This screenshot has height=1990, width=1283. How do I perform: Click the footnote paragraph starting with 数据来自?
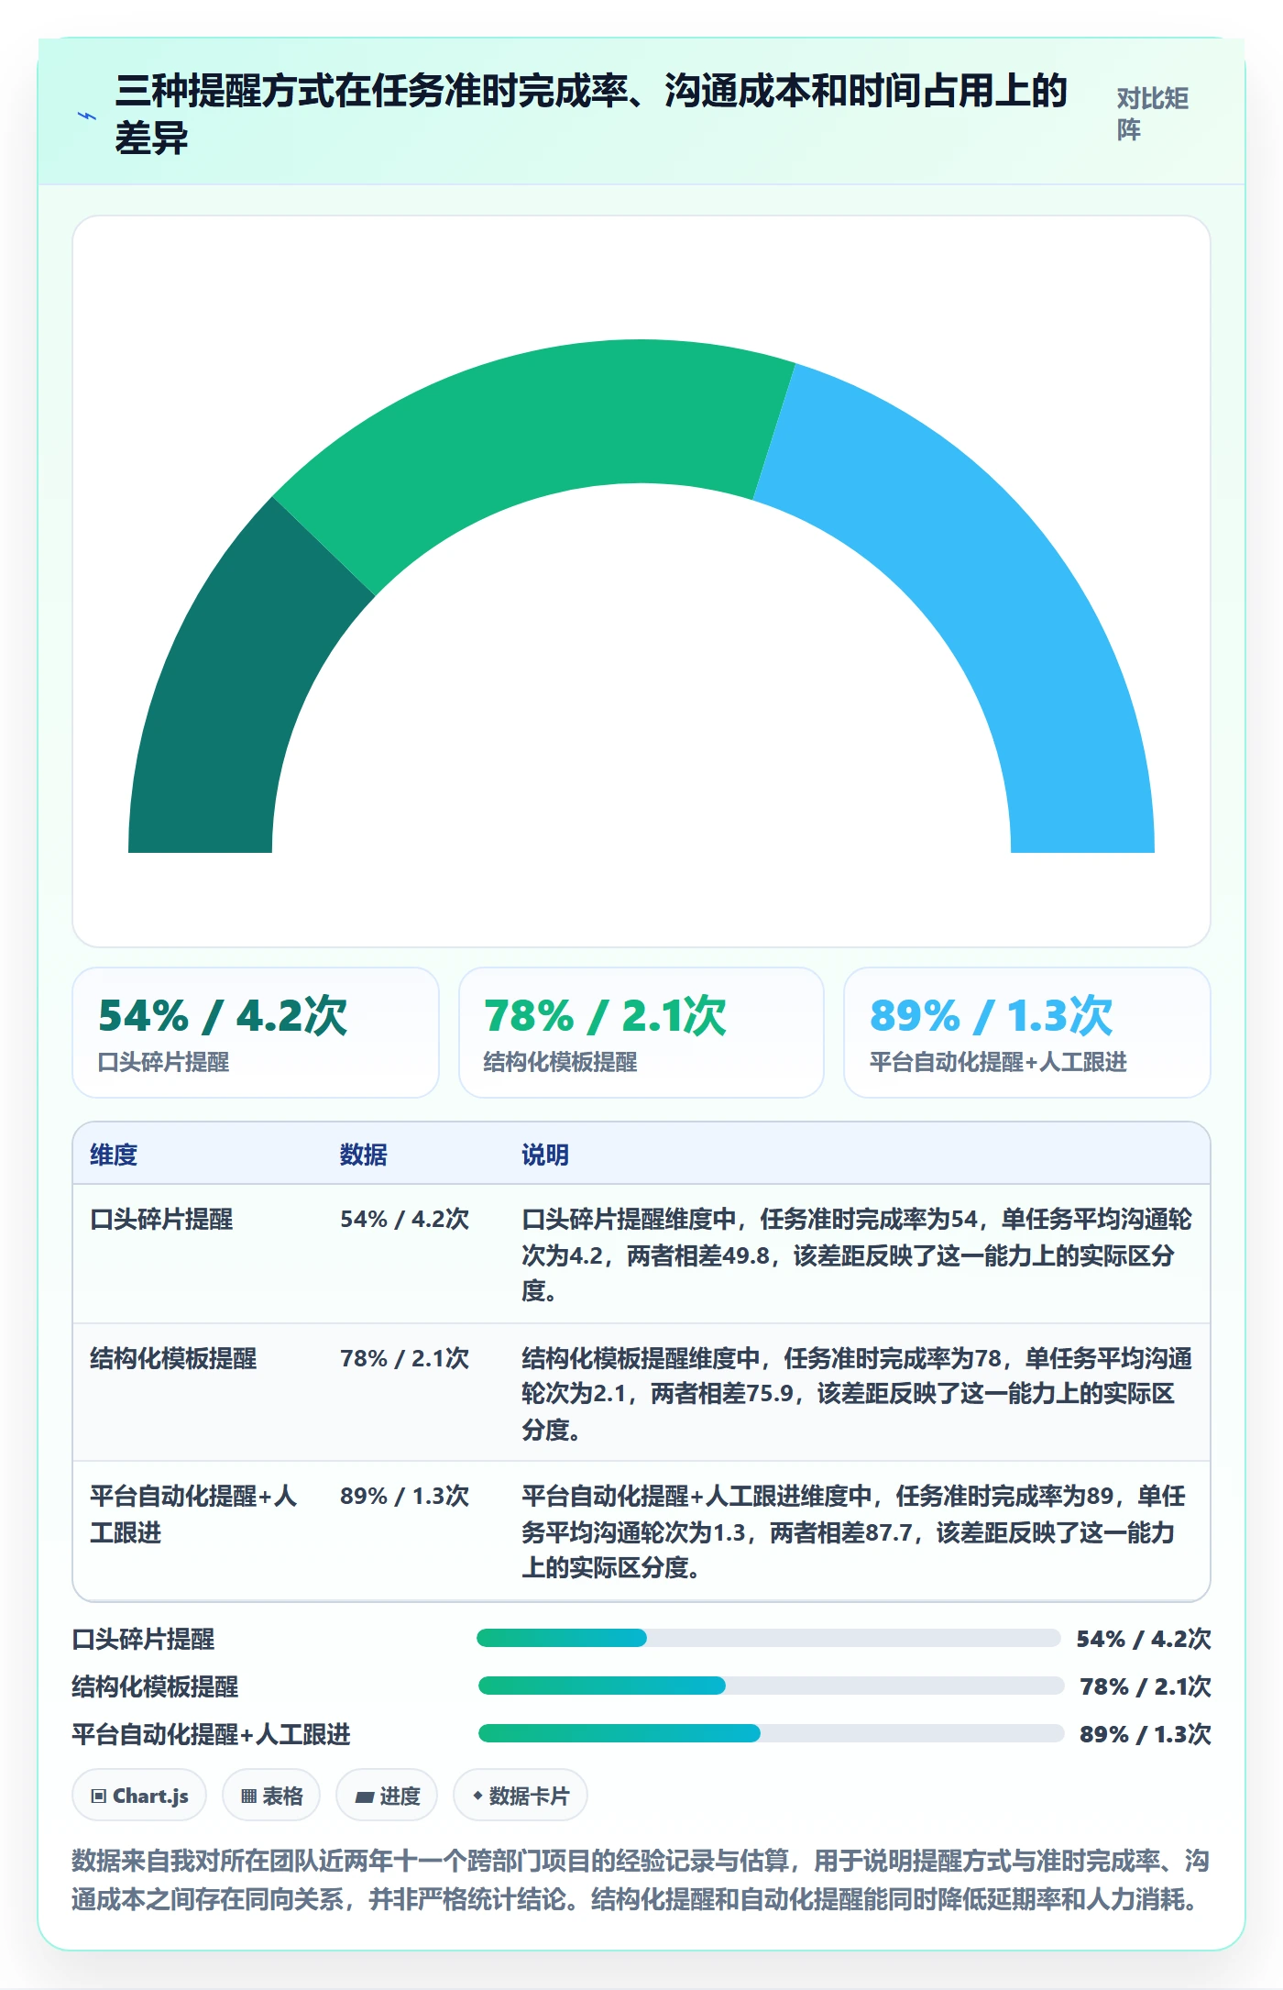(641, 1880)
